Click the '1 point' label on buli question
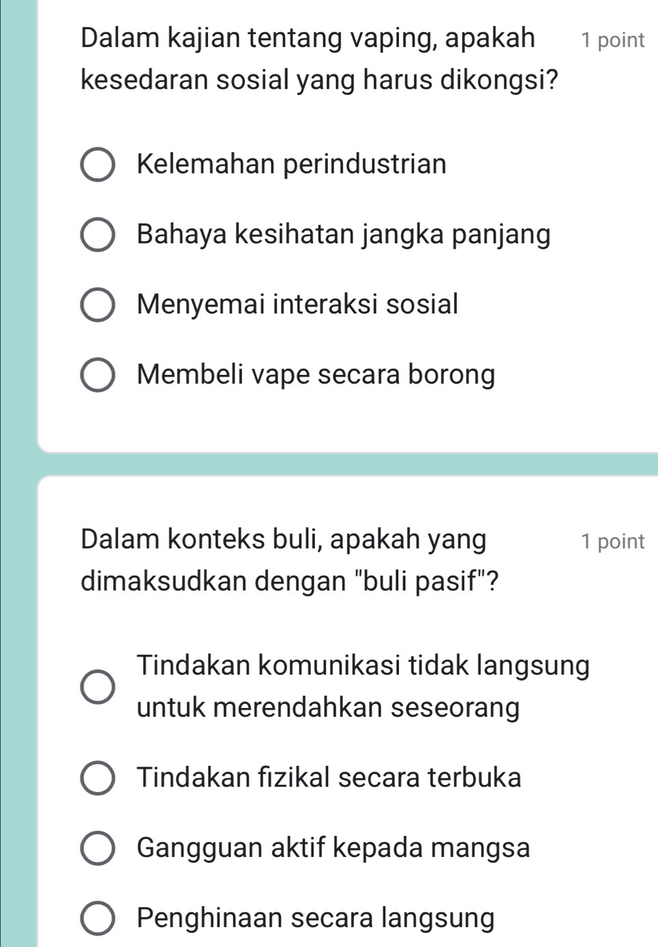The height and width of the screenshot is (947, 658). point(612,541)
